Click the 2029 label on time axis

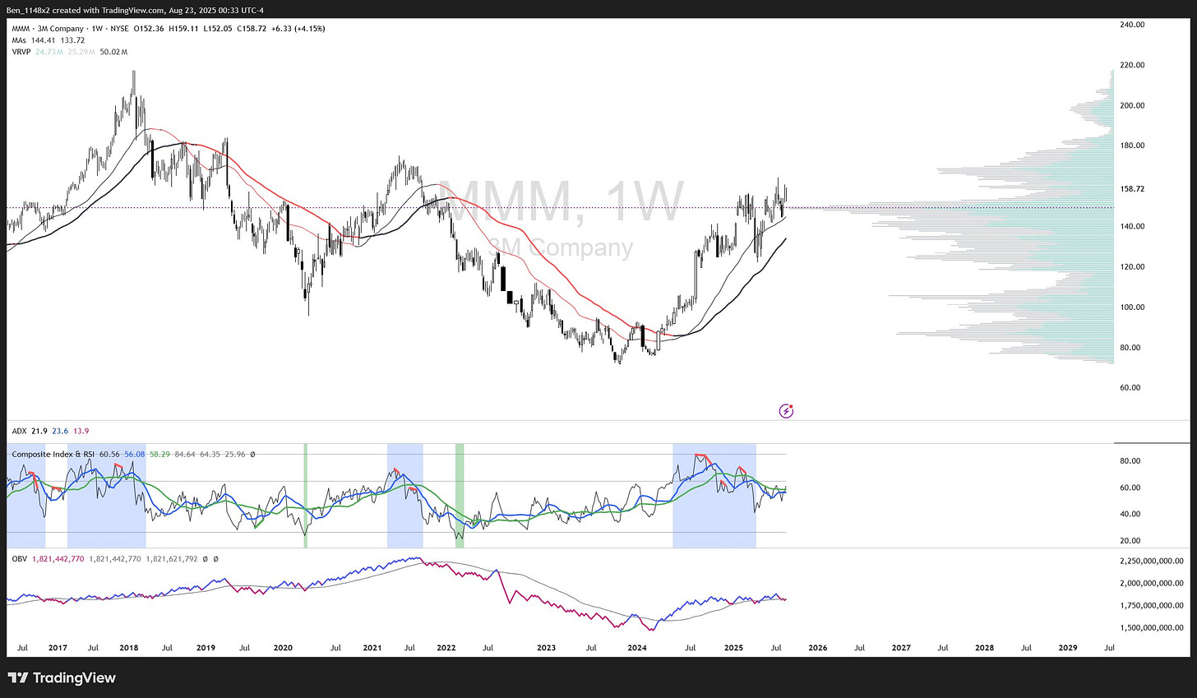(x=1068, y=648)
